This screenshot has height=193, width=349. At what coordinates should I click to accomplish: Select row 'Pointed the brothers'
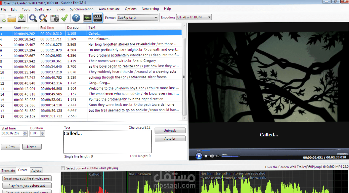point(91,99)
